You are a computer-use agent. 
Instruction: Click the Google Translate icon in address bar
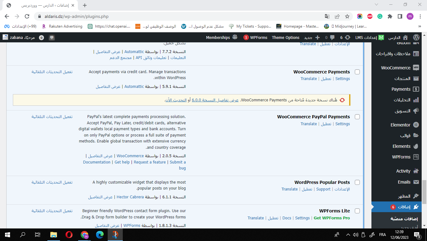pyautogui.click(x=327, y=16)
